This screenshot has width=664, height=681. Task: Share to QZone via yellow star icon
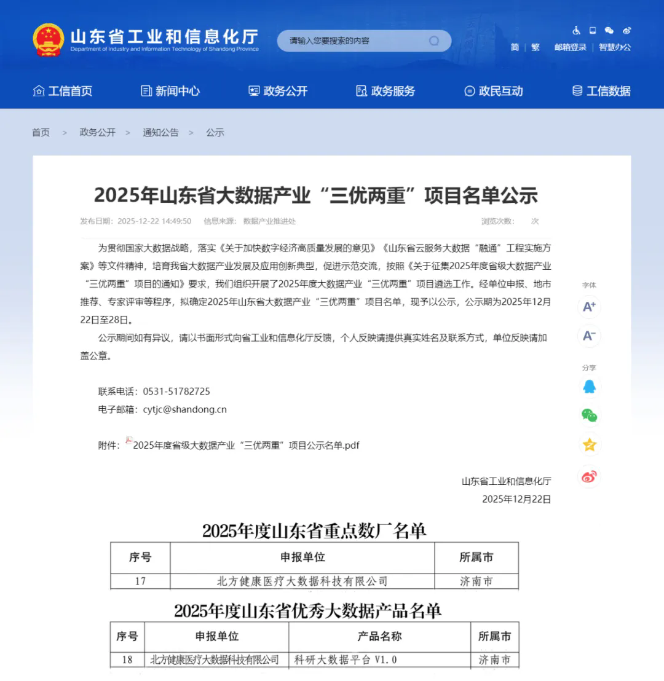click(589, 445)
